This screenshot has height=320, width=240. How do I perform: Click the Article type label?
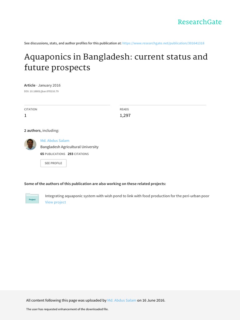pos(30,85)
